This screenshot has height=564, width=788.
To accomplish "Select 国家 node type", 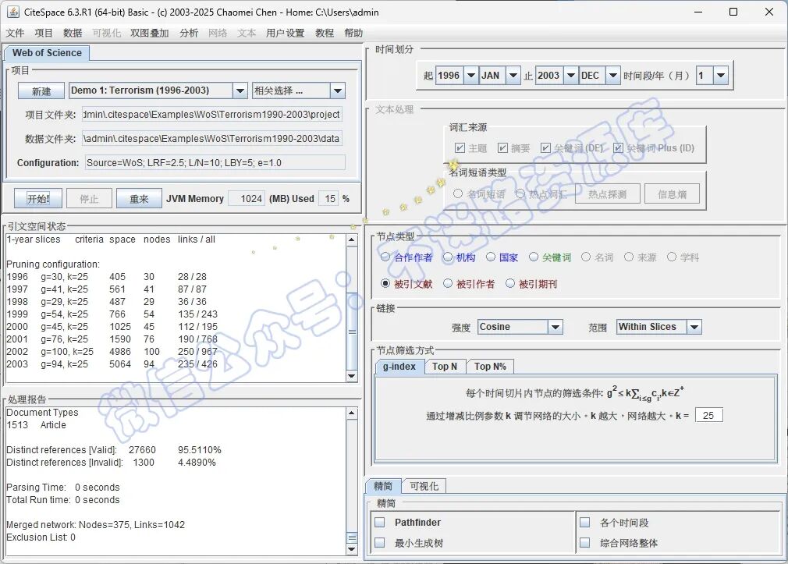I will pyautogui.click(x=491, y=257).
